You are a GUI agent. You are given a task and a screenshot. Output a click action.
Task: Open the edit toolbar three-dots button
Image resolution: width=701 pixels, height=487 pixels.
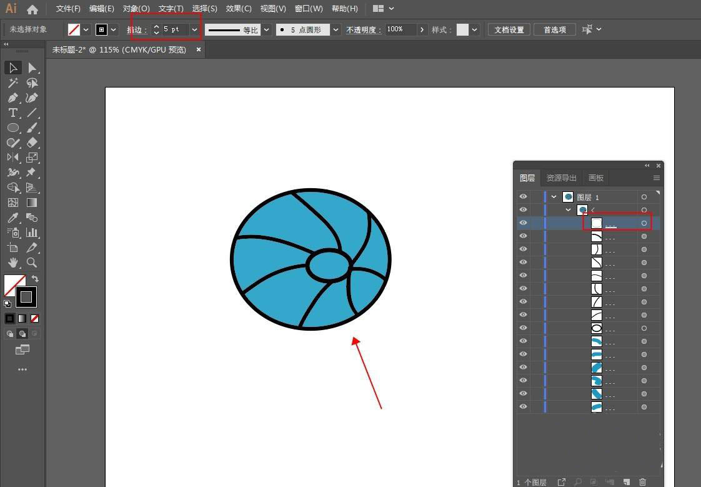point(22,369)
